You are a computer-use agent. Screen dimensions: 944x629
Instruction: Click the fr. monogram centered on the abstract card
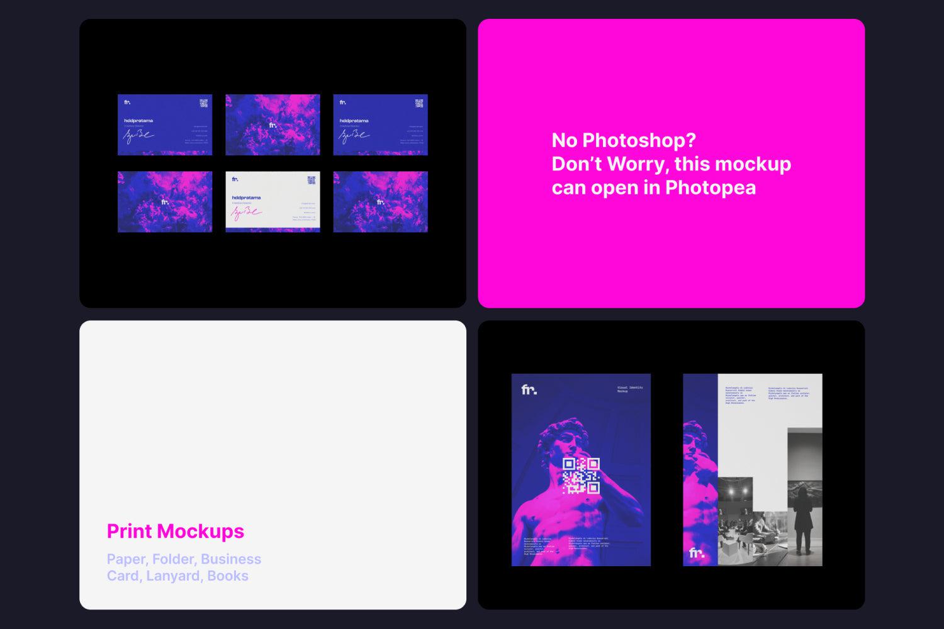pyautogui.click(x=273, y=124)
